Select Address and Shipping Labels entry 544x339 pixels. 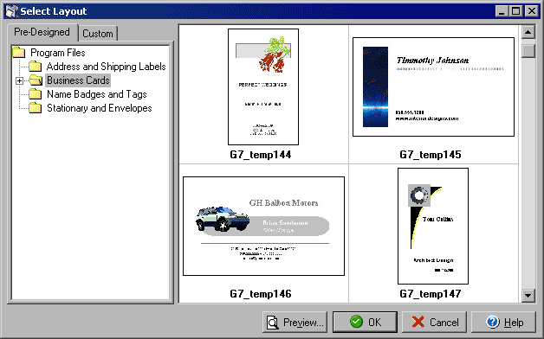[x=107, y=67]
